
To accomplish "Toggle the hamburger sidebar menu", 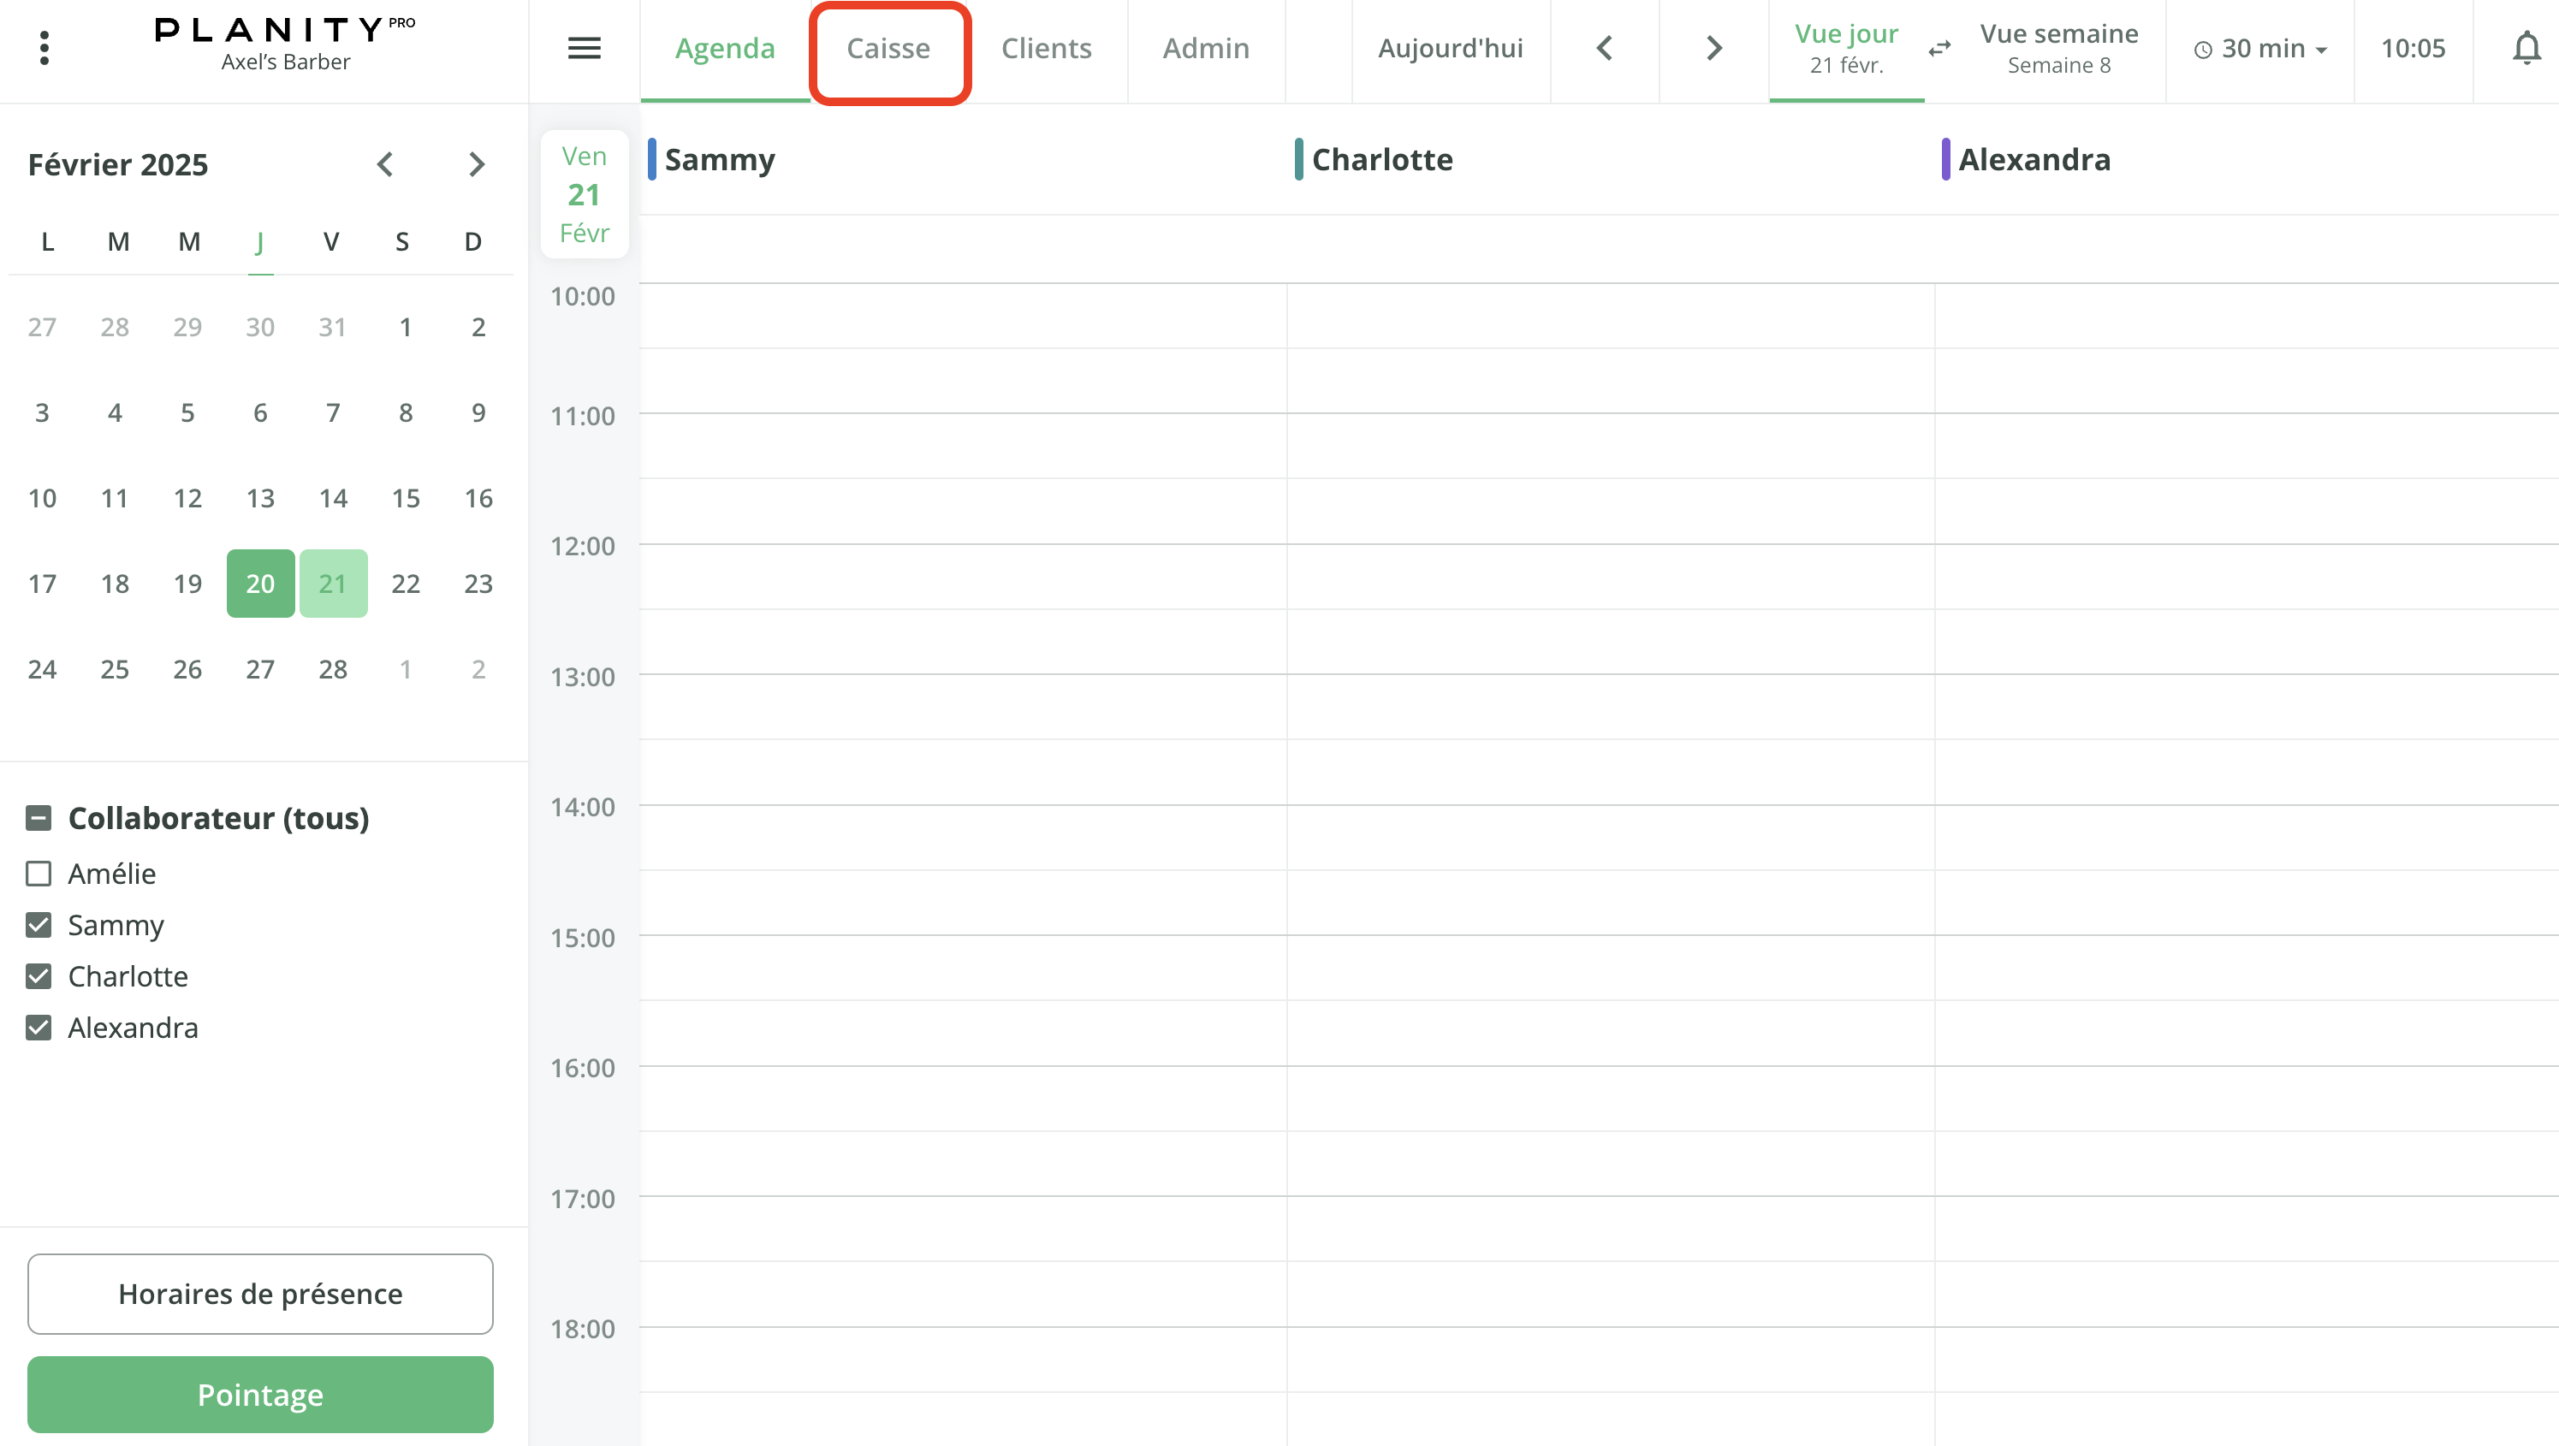I will 584,48.
